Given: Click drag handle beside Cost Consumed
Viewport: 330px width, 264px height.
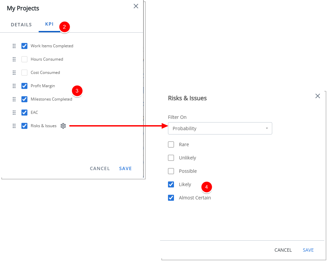Looking at the screenshot, I should [x=14, y=73].
